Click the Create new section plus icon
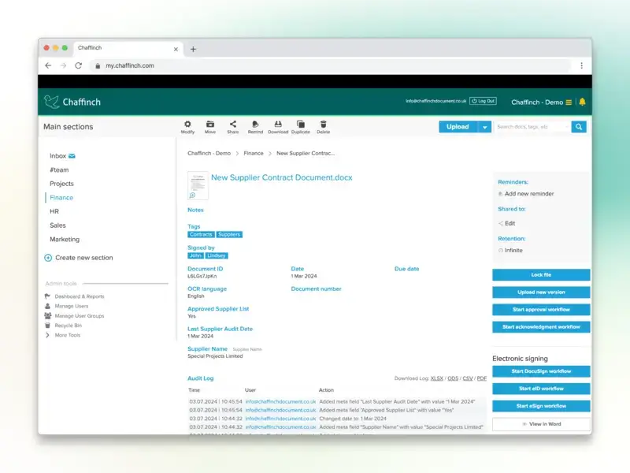The image size is (630, 473). tap(48, 258)
